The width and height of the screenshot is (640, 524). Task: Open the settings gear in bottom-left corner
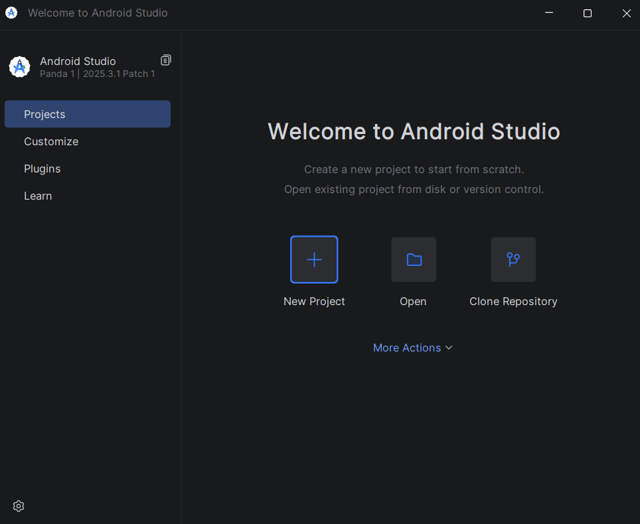[x=19, y=506]
